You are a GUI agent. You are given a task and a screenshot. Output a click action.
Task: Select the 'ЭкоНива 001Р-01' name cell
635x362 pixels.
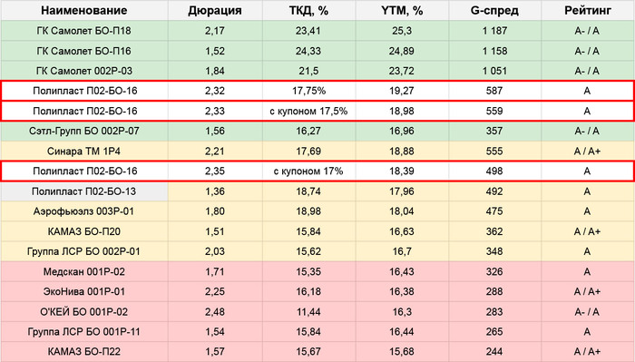pos(84,291)
